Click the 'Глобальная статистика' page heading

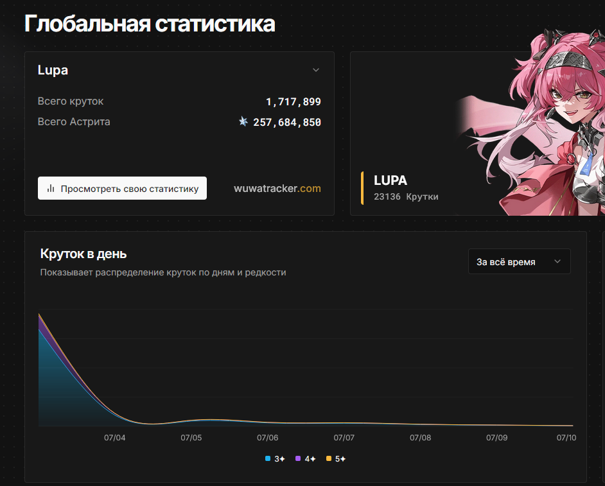(150, 24)
